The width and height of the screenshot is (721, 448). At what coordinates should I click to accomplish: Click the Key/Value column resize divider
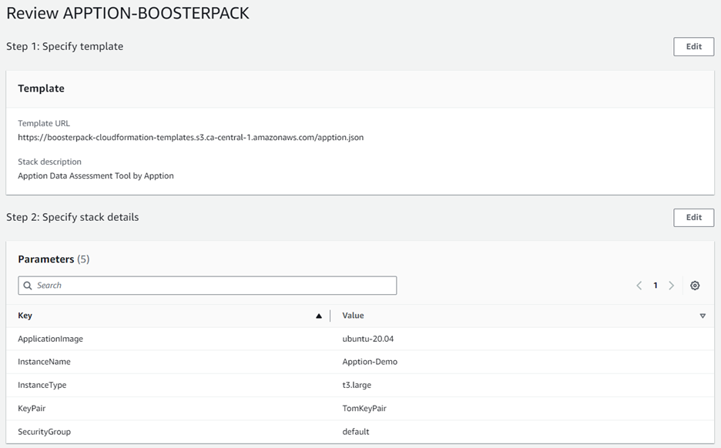[x=330, y=316]
